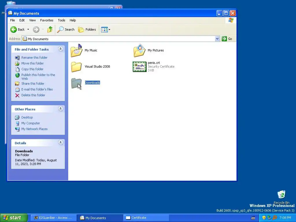Collapse the Details panel
This screenshot has width=296, height=222.
pos(61,143)
